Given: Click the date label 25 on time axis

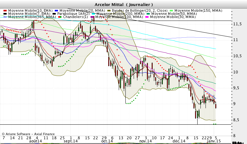Looking at the screenshot, I should [62, 138].
